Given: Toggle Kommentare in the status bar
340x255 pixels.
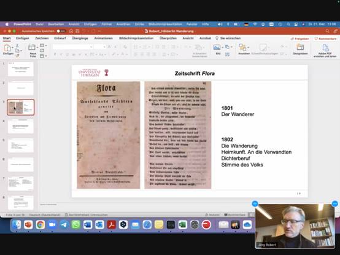Looking at the screenshot, I should (234, 215).
